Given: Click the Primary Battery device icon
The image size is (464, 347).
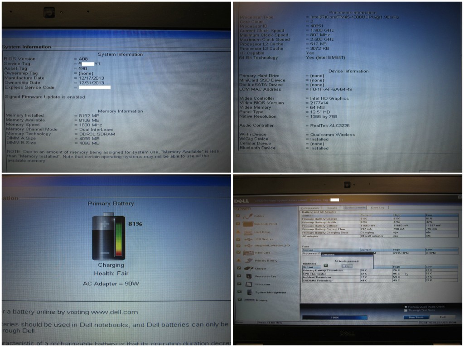Looking at the screenshot, I should point(249,260).
